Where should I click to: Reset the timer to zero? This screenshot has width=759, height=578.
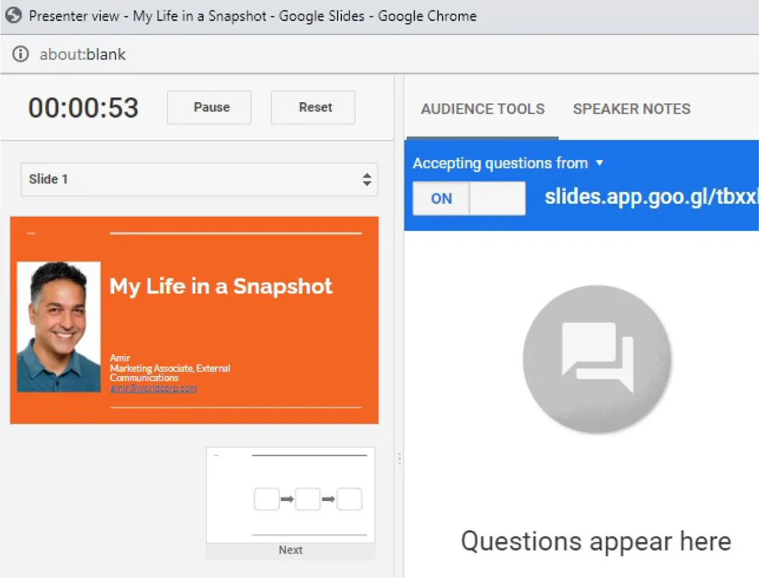pos(313,107)
